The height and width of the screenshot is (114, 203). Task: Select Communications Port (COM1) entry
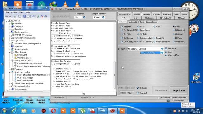point(30,63)
